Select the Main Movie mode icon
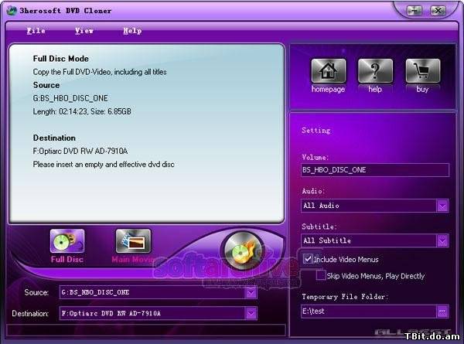The width and height of the screenshot is (464, 344). (x=133, y=241)
